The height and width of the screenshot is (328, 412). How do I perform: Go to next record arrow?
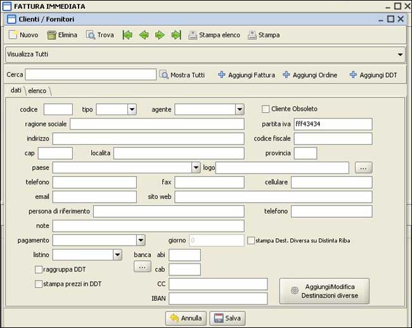(x=160, y=35)
